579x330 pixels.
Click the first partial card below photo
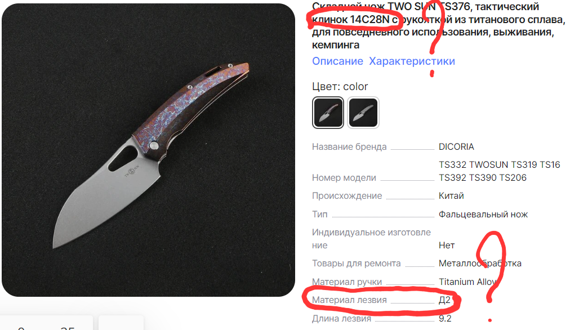46,323
